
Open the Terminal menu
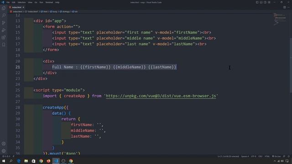[49, 2]
